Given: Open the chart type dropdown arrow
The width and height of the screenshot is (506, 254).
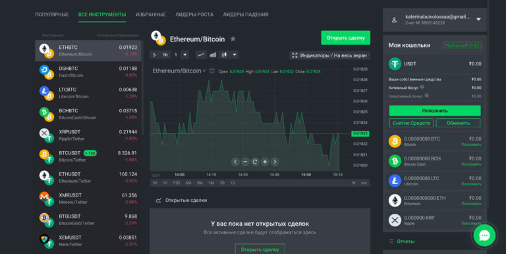Looking at the screenshot, I should click(x=235, y=55).
